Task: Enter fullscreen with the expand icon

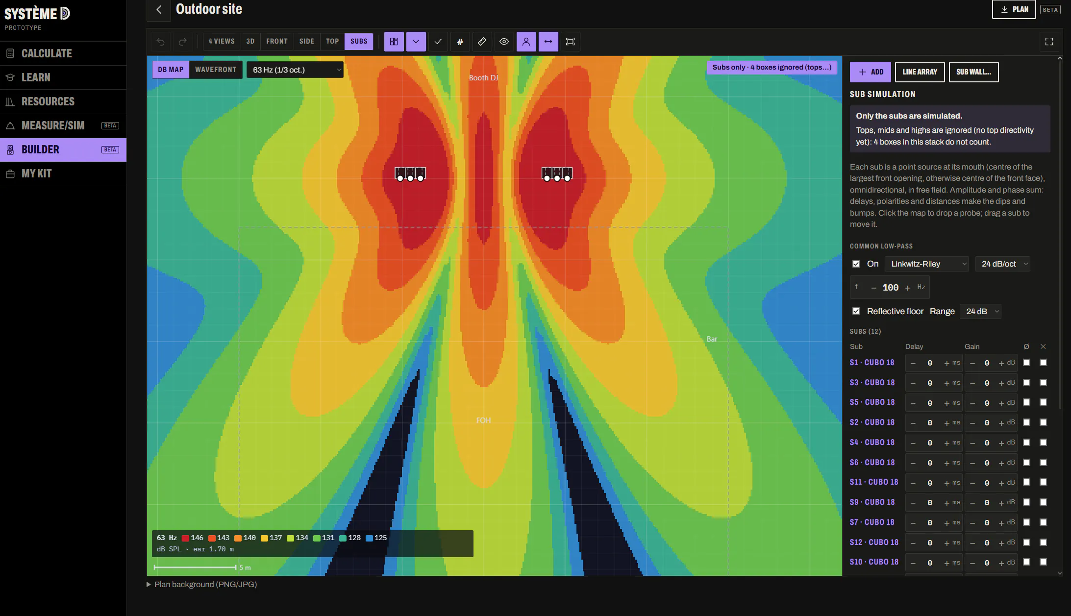Action: 1049,42
